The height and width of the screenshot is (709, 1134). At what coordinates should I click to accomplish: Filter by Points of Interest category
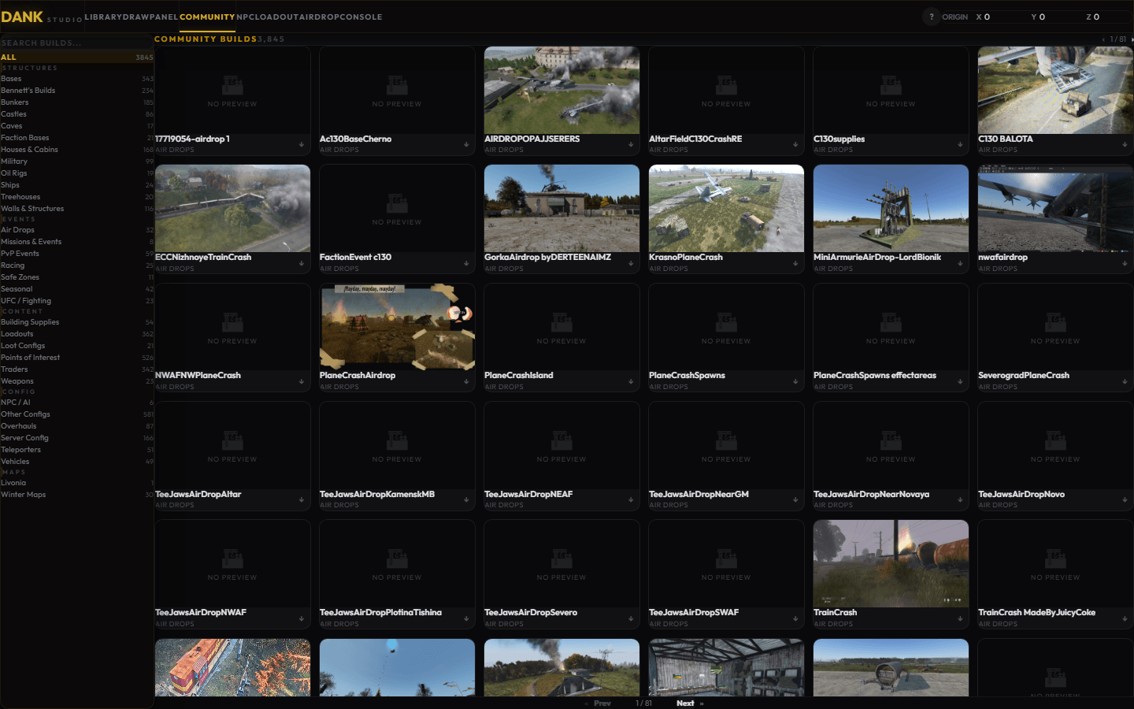(77, 358)
